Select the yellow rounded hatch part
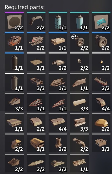The height and width of the screenshot is (174, 112). (101, 123)
